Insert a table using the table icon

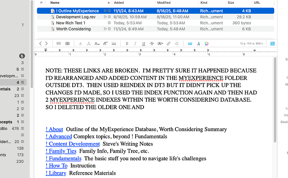[67, 43]
